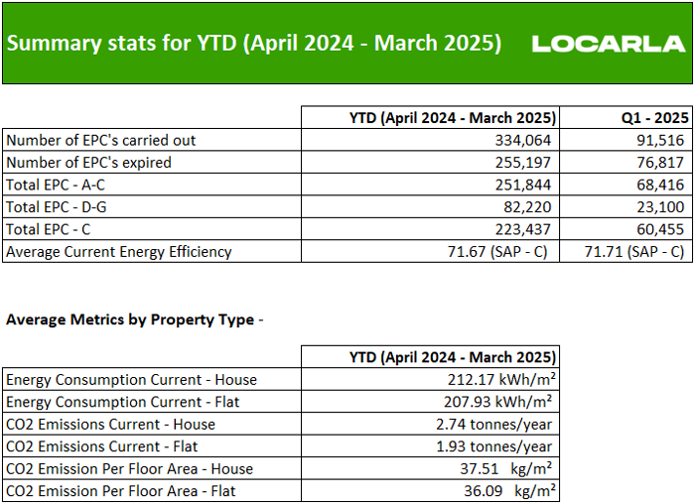Viewport: 695px width, 503px height.
Task: Select the 'Number of EPC's expired' row label
Action: 88,163
